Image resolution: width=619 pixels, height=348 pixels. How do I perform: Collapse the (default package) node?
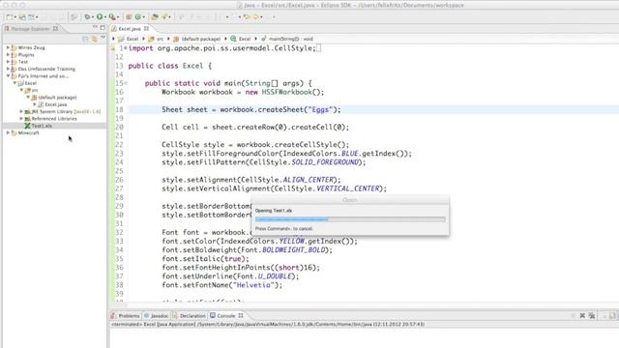(28, 97)
